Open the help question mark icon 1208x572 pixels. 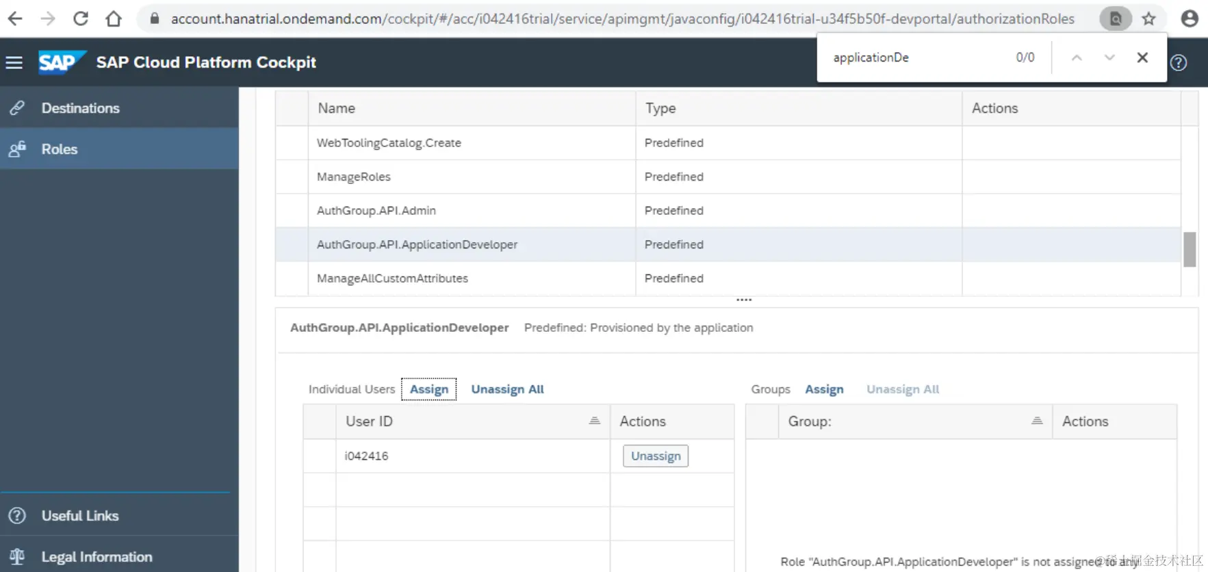(x=1179, y=63)
